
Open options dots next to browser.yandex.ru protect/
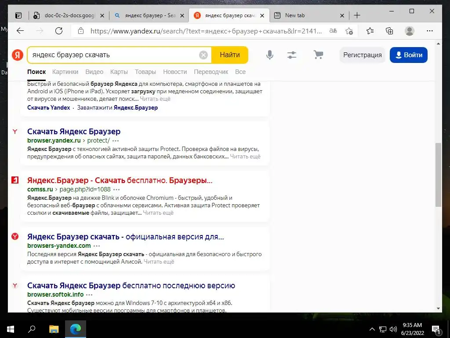(116, 140)
